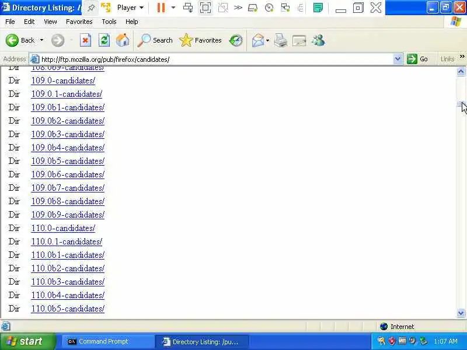Go to Home page via house icon
Viewport: 467px width, 350px height.
point(123,40)
